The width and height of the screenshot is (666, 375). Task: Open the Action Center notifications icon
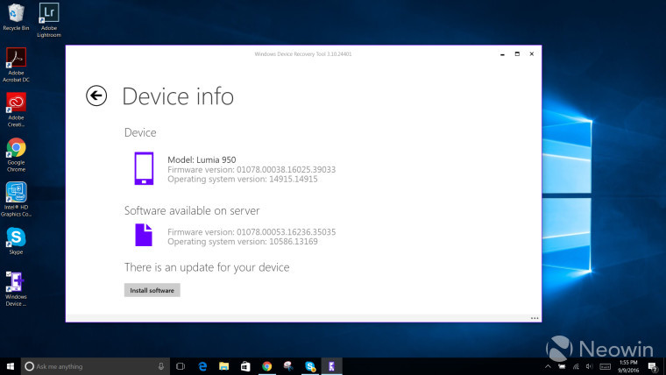tap(653, 366)
